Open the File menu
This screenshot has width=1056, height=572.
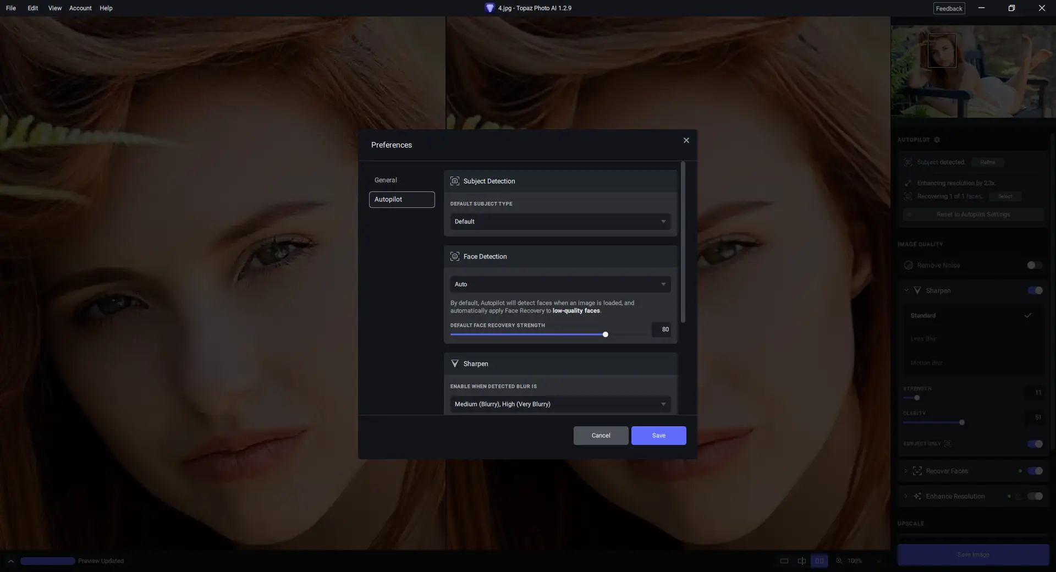click(11, 8)
